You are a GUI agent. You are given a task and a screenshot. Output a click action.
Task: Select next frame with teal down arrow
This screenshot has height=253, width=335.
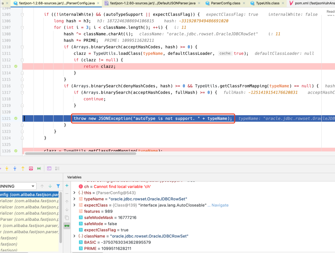50,186
